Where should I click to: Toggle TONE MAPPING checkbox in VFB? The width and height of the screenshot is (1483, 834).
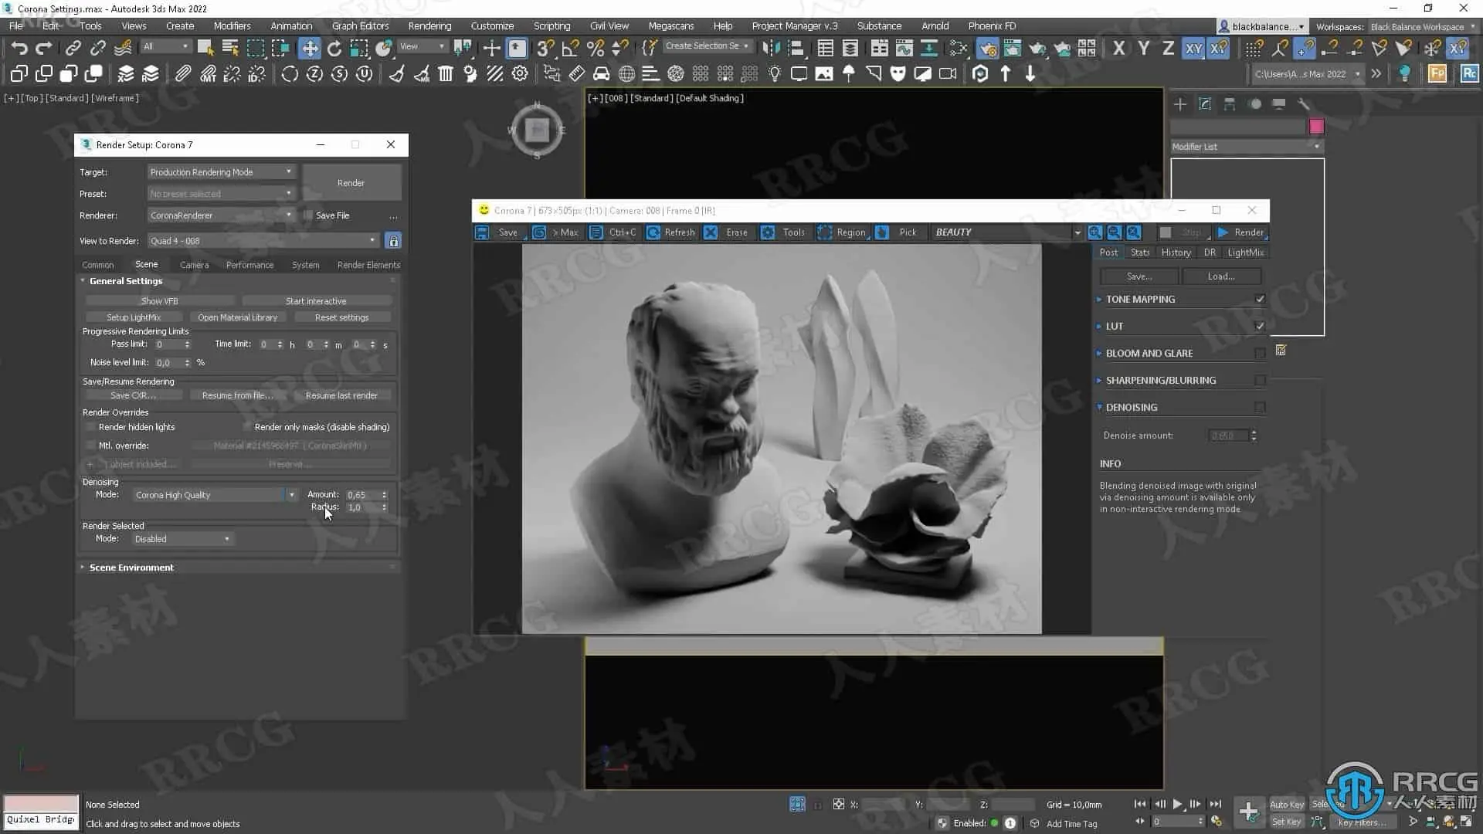1260,300
